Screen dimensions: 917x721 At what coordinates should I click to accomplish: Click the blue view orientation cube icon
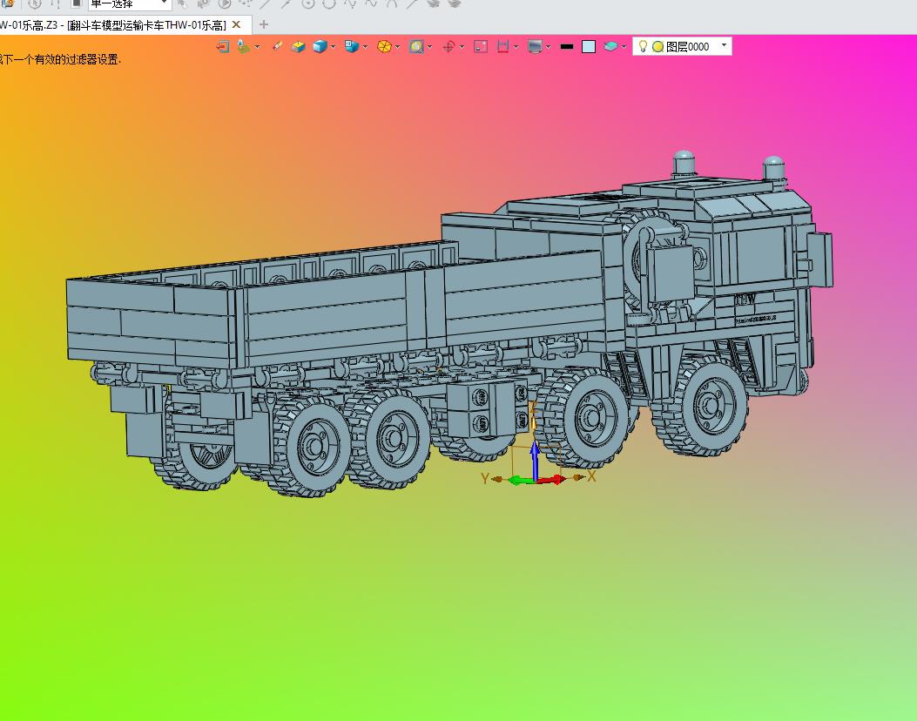click(352, 47)
